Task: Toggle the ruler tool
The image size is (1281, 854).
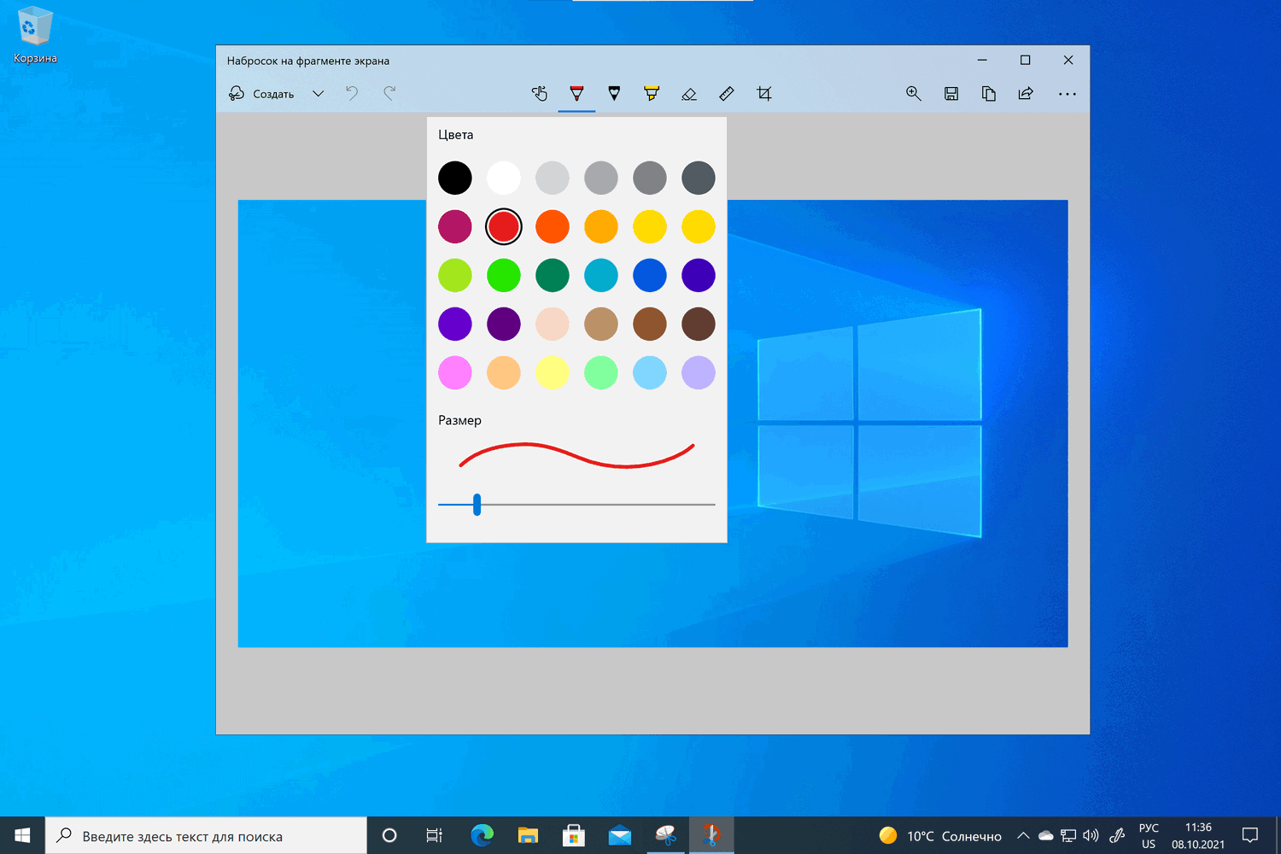Action: 727,94
